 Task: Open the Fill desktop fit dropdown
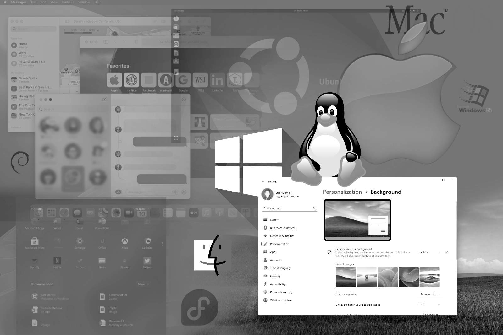click(429, 305)
